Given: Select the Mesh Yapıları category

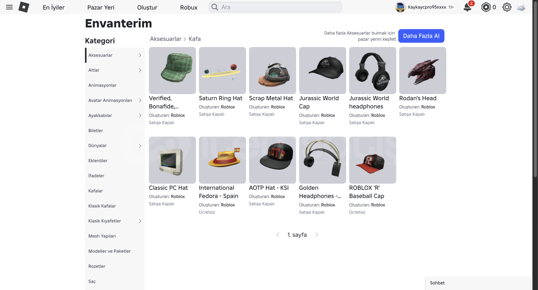Looking at the screenshot, I should tap(115, 236).
